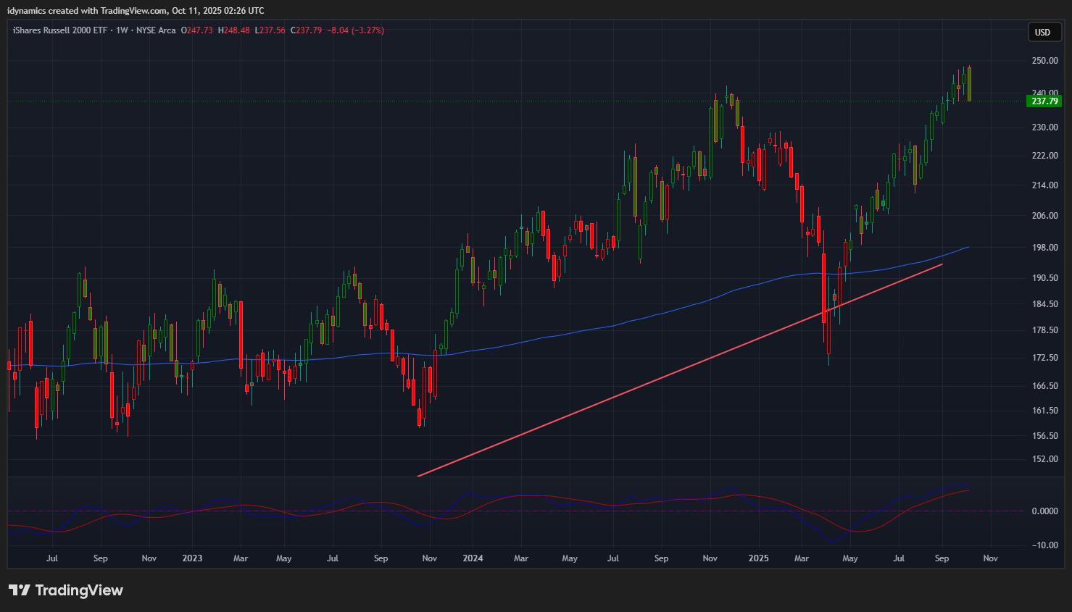Click the red −8.04 (−3.27%) change value

coord(355,30)
